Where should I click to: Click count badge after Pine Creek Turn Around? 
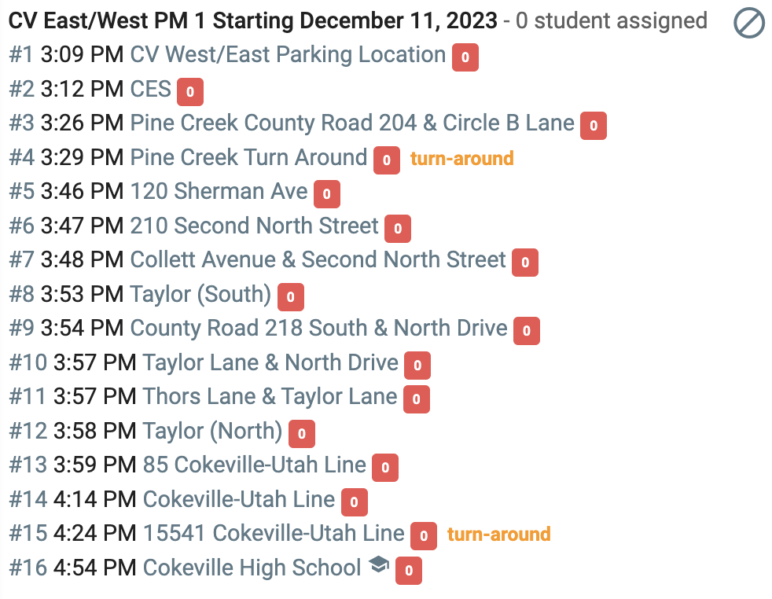[x=387, y=160]
